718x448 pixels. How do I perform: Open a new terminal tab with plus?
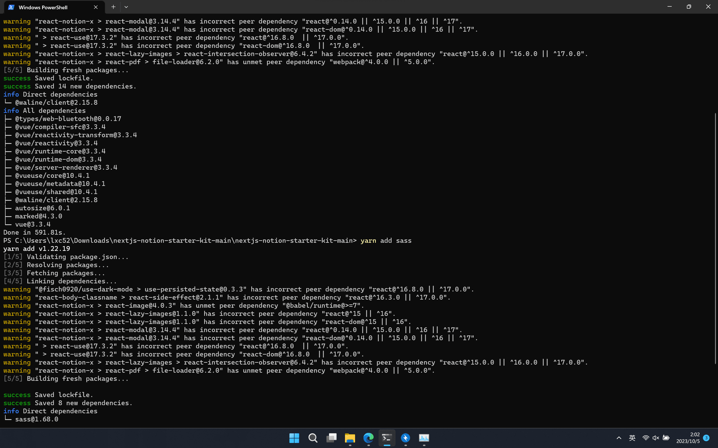(x=113, y=7)
